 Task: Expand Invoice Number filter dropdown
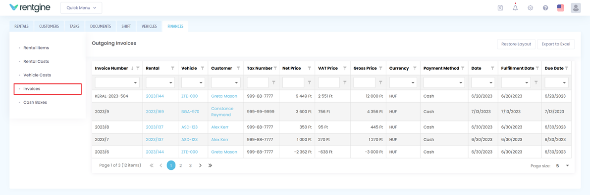135,82
